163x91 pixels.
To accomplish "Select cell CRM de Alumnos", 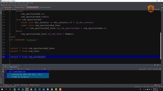I will [x=31, y=77].
